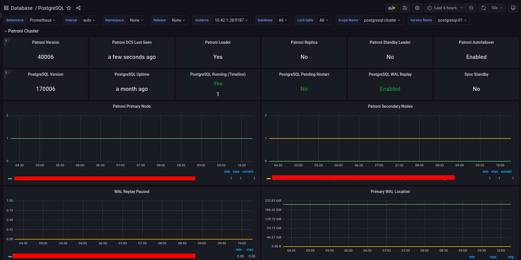Save the dashboard with disk icon
521x260 pixels.
[x=405, y=8]
